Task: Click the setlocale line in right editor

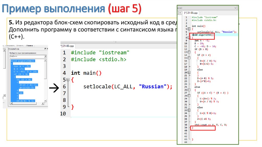Action: pos(217,32)
